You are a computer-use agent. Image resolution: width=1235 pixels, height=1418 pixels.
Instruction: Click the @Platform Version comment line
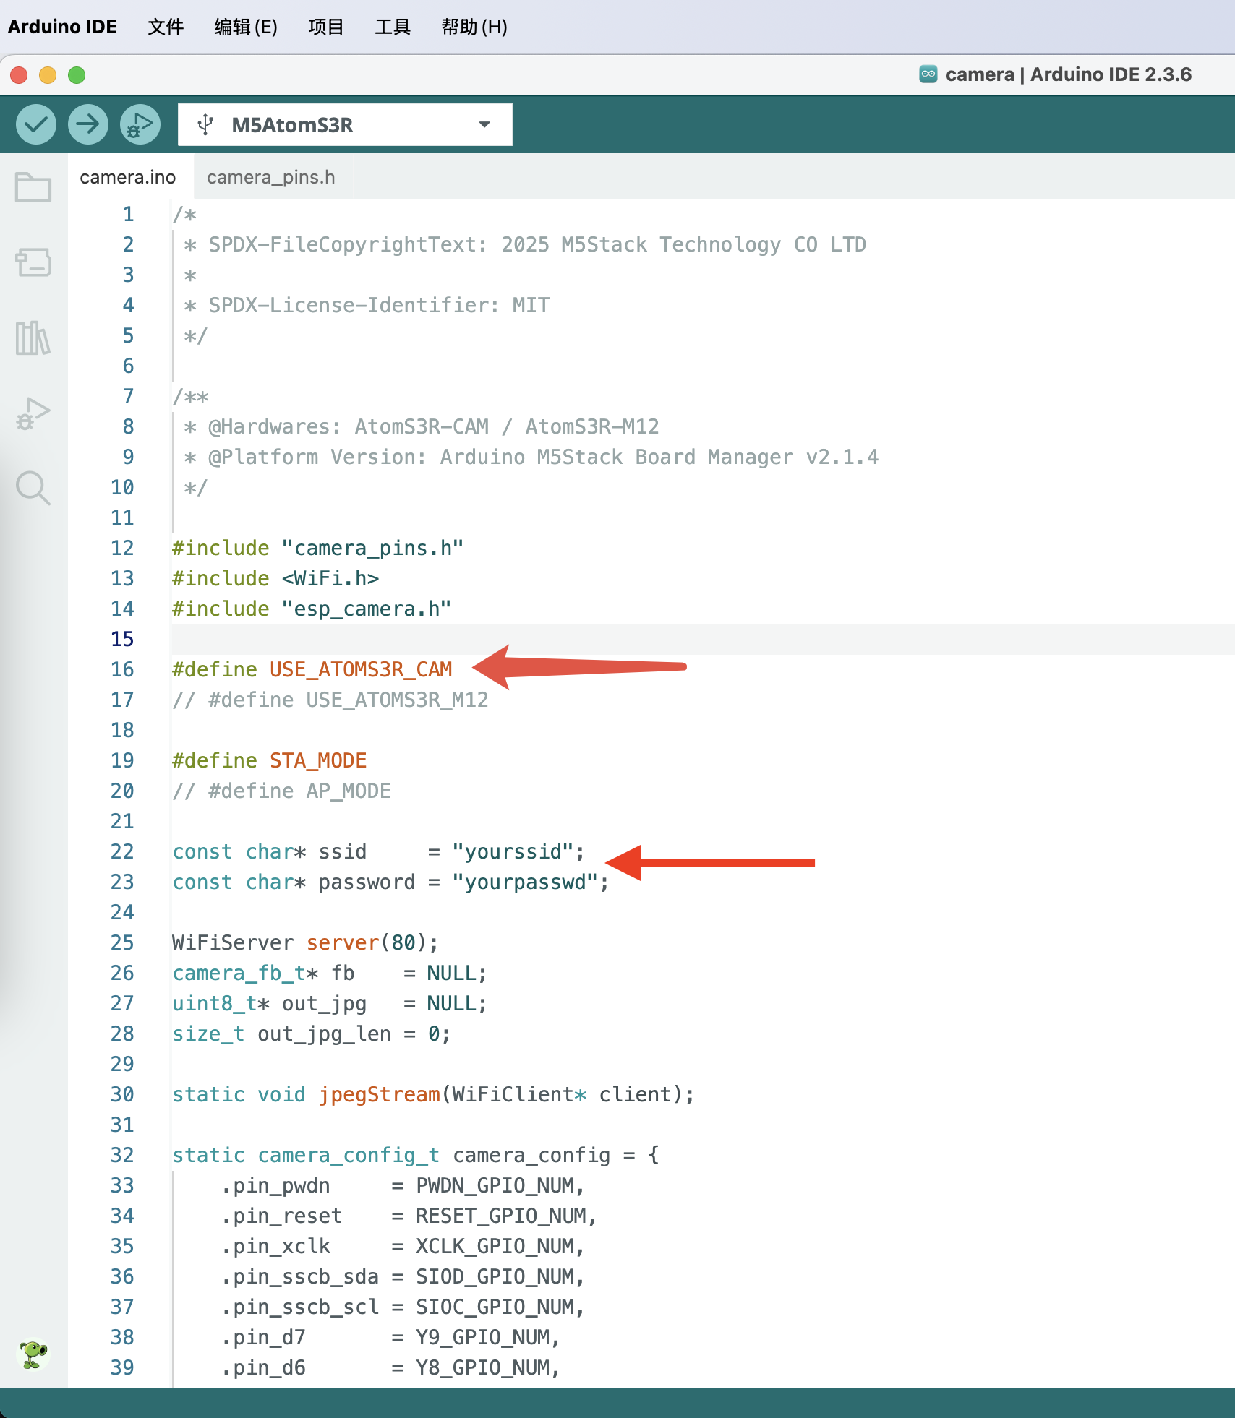tap(531, 457)
